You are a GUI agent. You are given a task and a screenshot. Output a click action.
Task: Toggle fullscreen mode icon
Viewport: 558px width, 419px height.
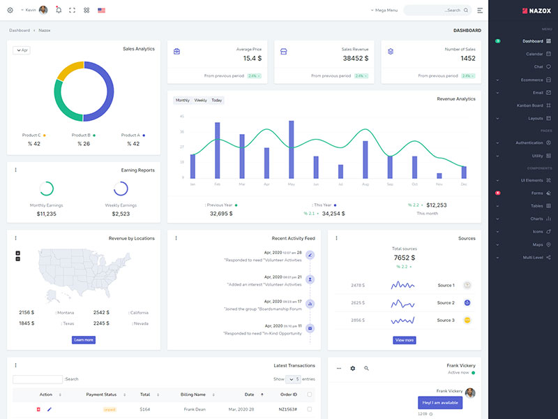click(x=73, y=10)
